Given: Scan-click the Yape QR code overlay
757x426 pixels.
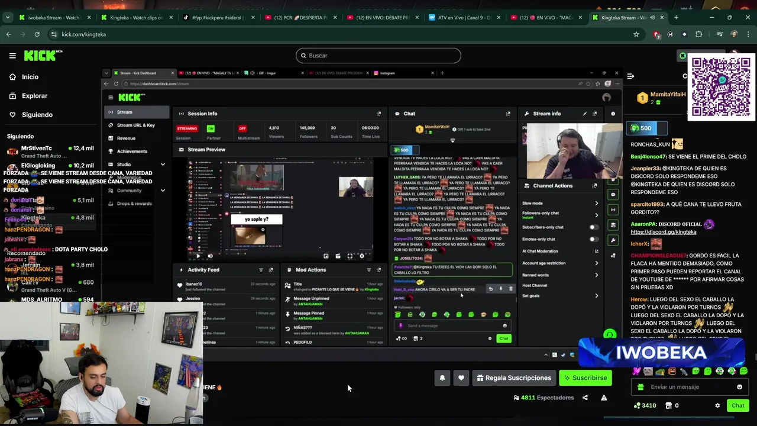Looking at the screenshot, I should click(x=721, y=87).
